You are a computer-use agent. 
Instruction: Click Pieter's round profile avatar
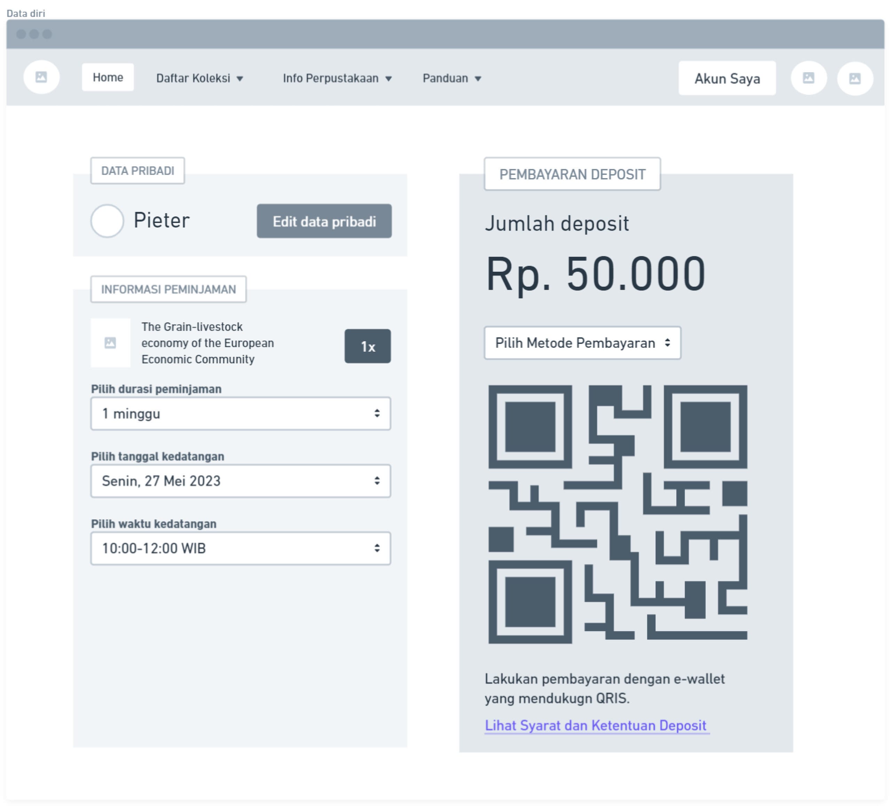[x=107, y=221]
